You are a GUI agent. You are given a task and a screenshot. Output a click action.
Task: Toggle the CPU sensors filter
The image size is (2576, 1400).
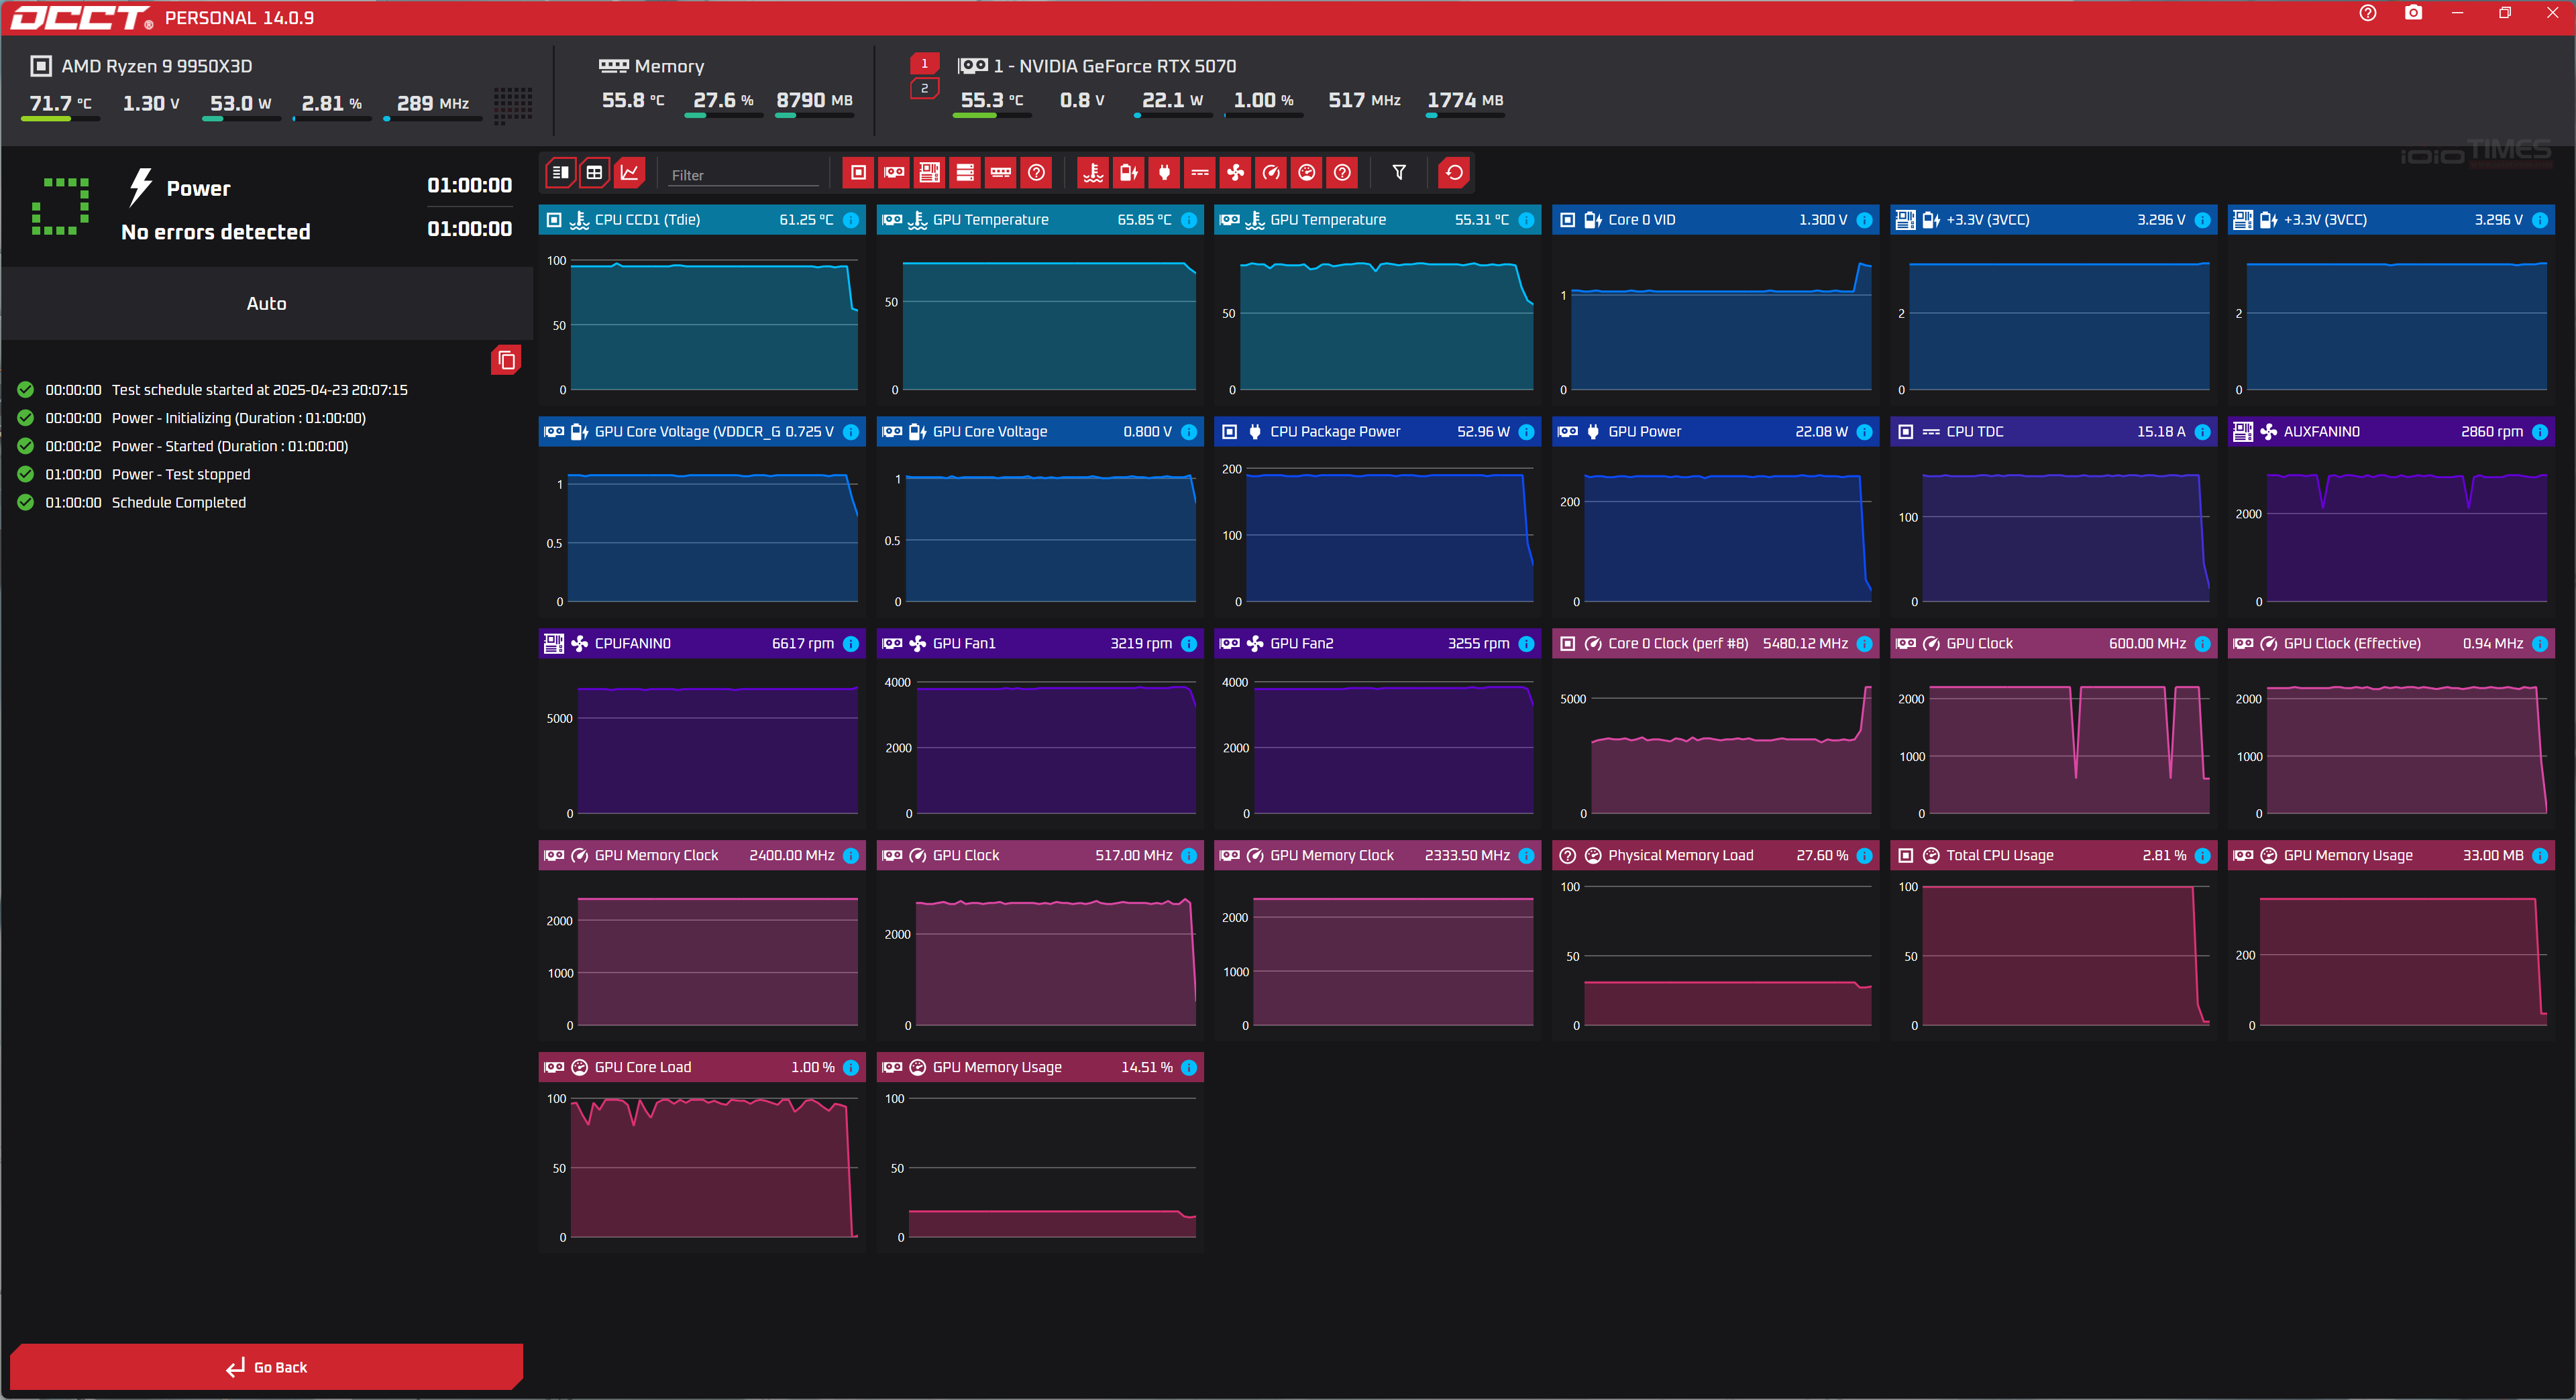858,173
